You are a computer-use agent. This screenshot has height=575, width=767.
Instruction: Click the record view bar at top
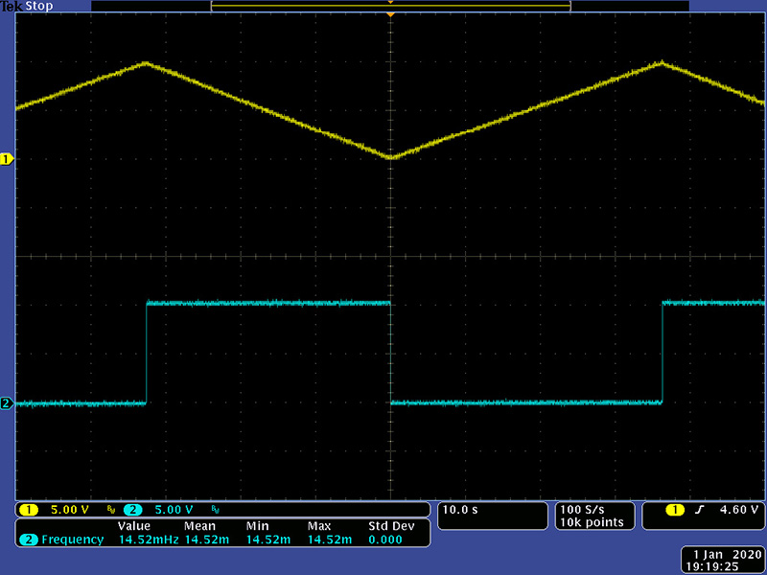(390, 6)
